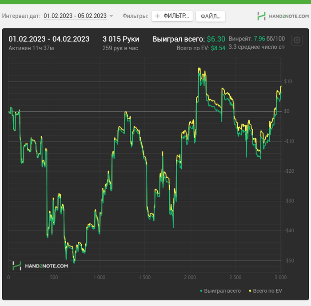
Task: Select the $0 y-axis label
Action: click(x=287, y=111)
